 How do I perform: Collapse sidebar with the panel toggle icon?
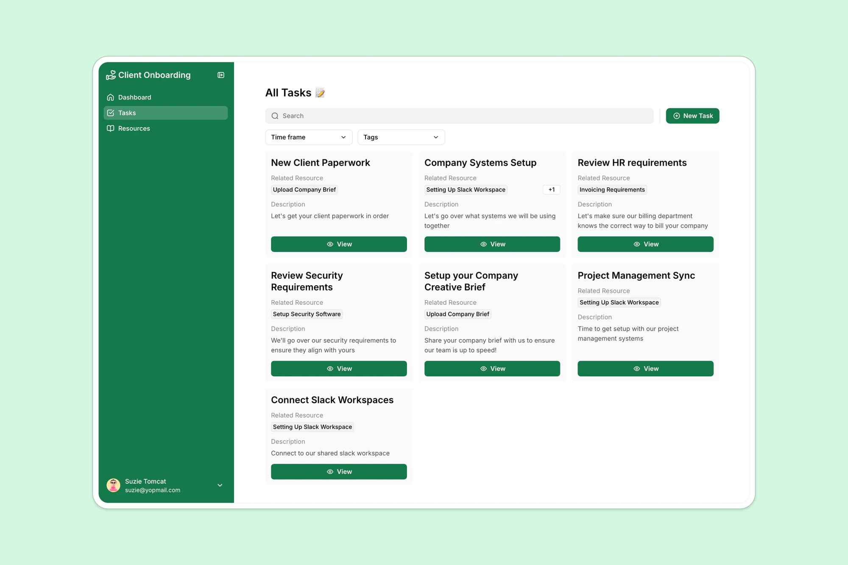221,75
